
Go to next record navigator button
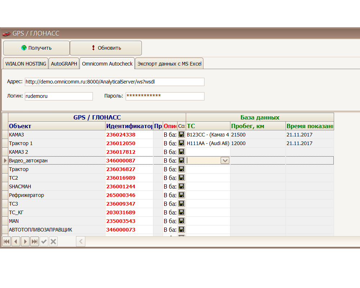[x=25, y=242]
